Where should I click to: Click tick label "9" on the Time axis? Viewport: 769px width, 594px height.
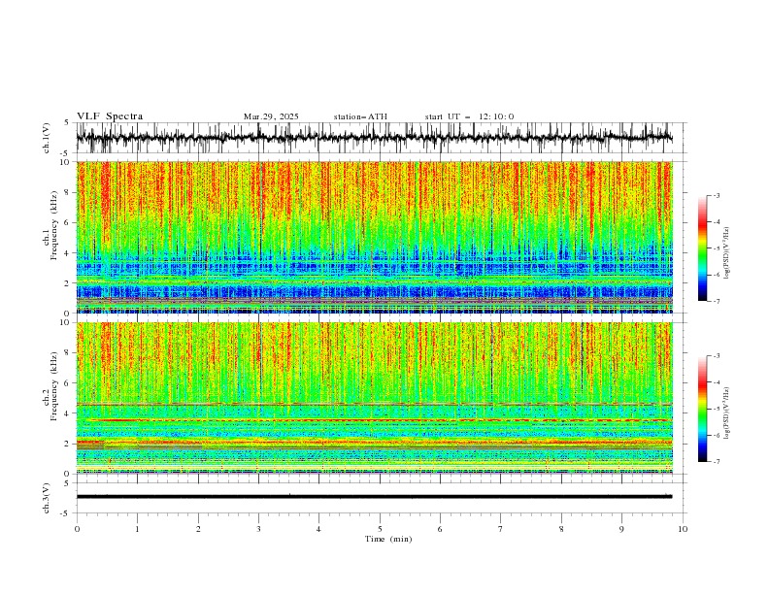621,529
